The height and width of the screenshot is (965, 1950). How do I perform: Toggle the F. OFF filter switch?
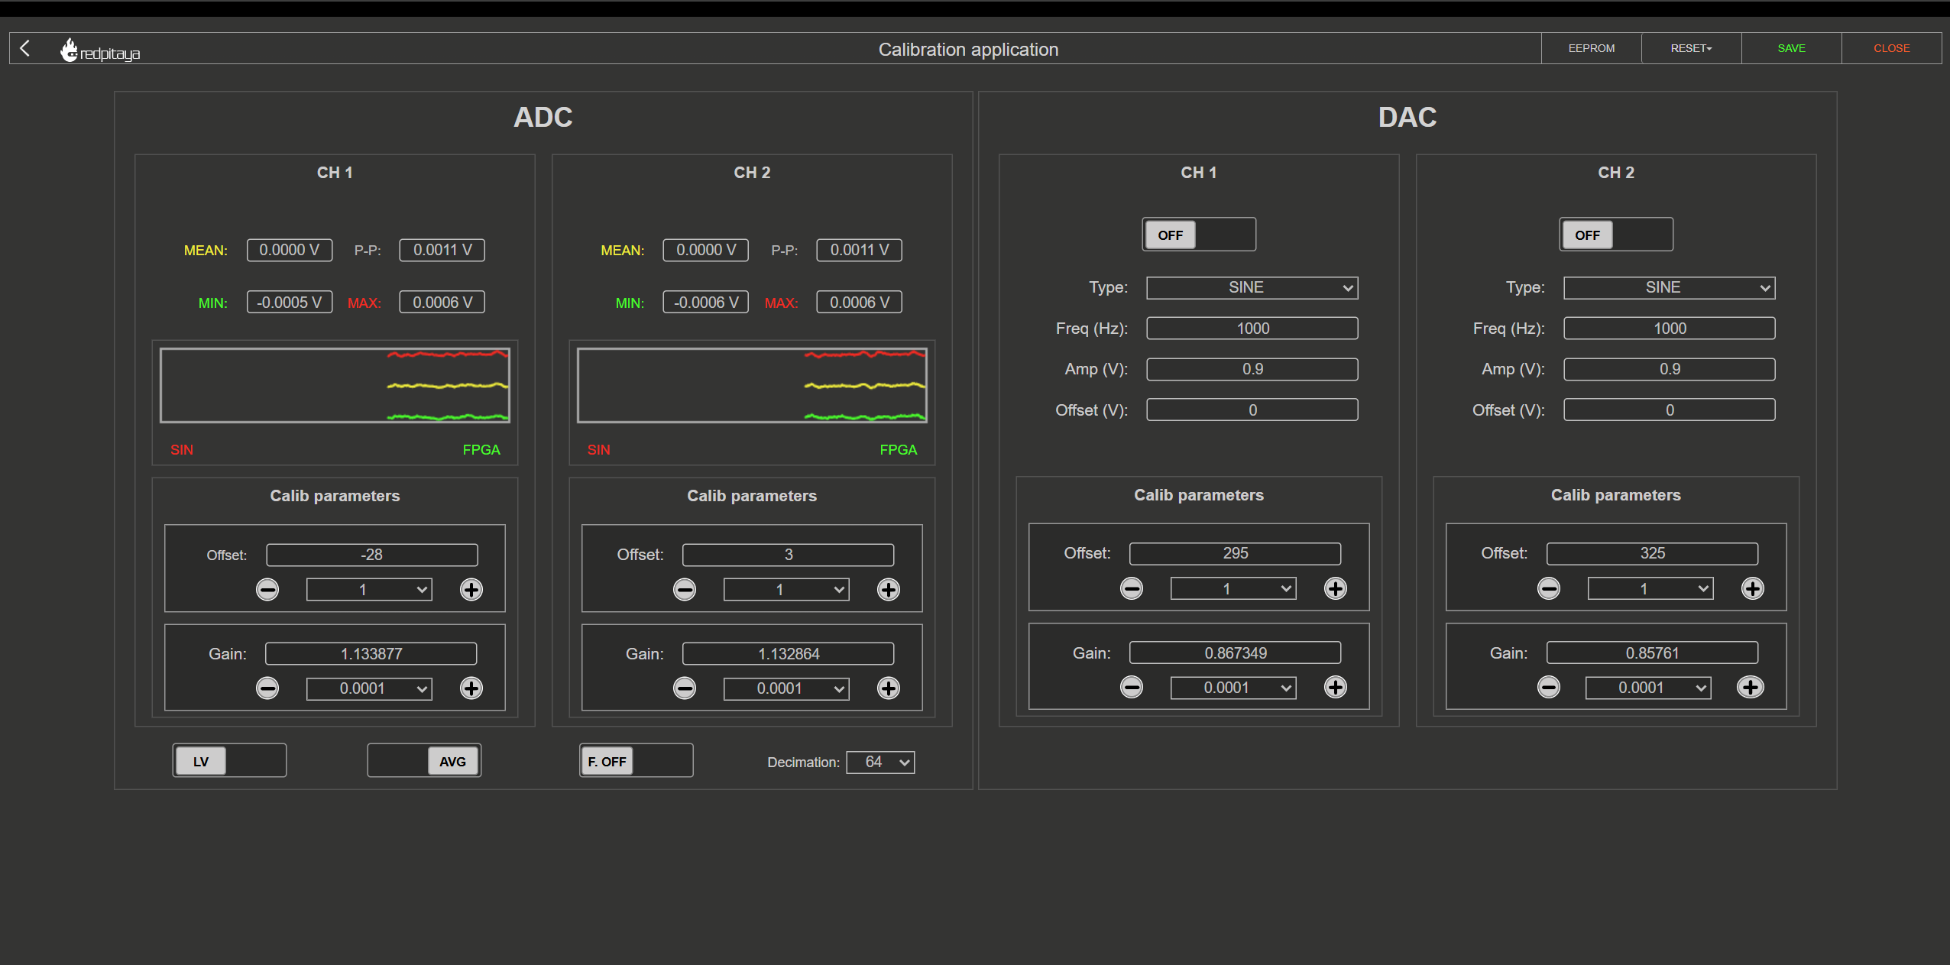click(x=637, y=761)
